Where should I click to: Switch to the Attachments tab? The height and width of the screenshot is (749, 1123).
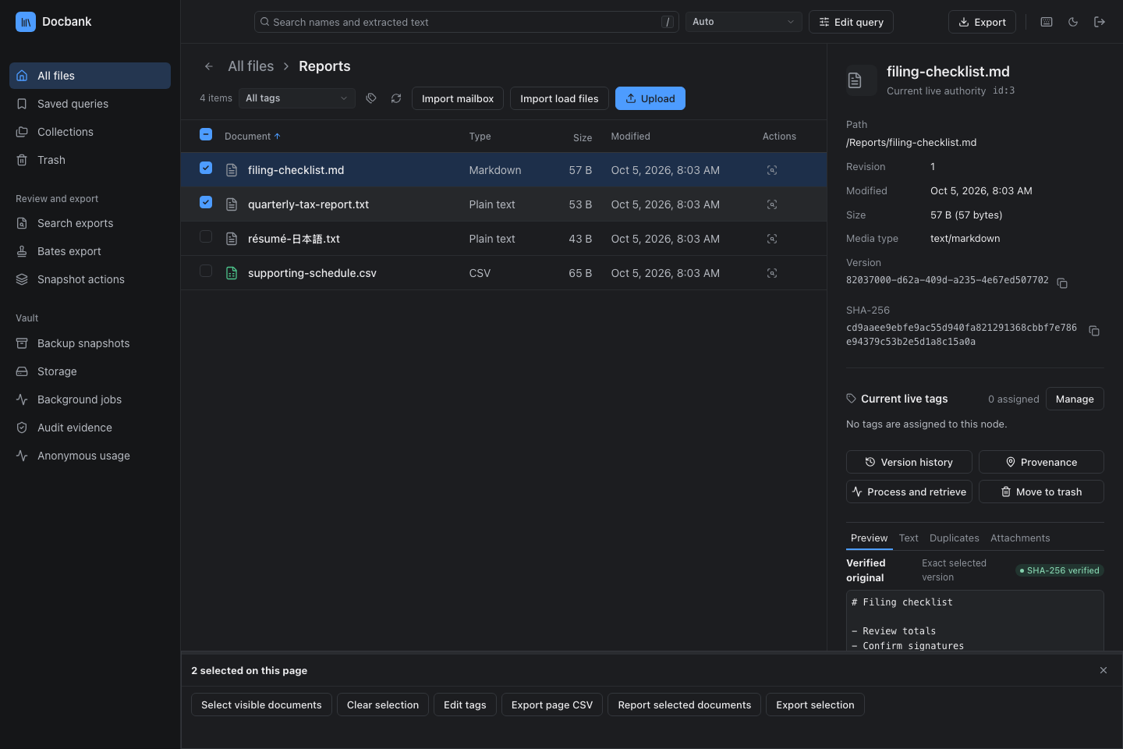1020,538
